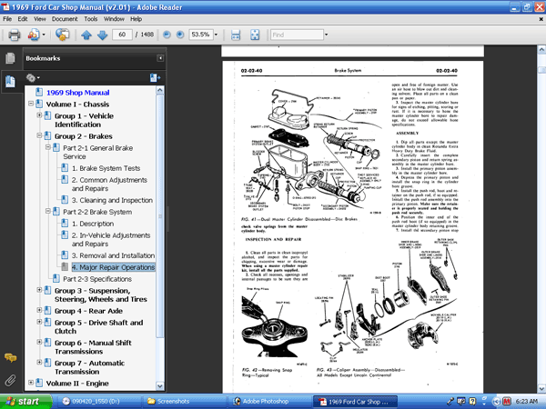Click the zoom in plus button
546x409 pixels.
click(180, 35)
